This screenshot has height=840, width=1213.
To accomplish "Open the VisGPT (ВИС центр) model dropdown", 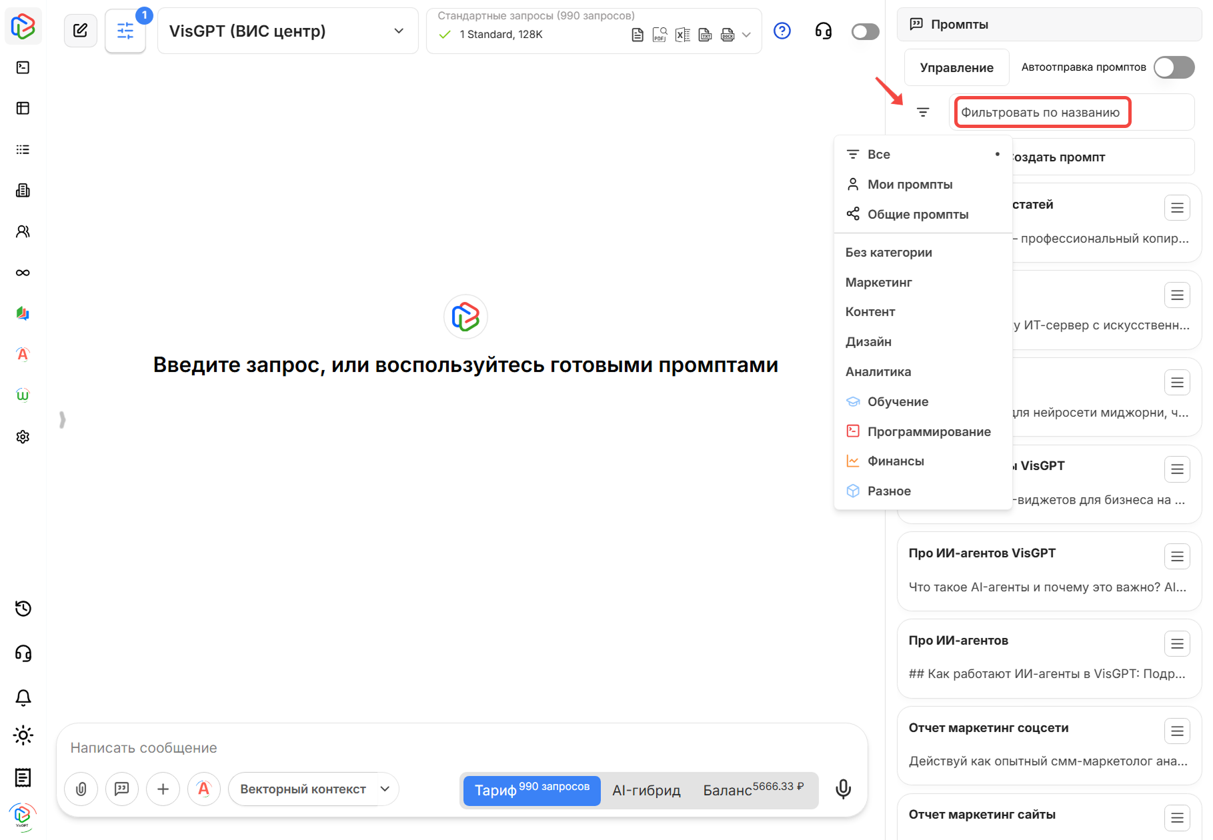I will coord(287,31).
